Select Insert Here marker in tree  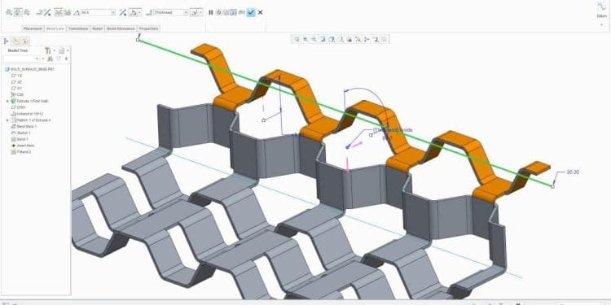pos(24,146)
